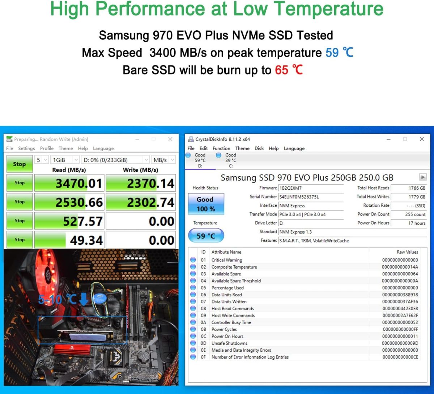The width and height of the screenshot is (434, 394).
Task: Go to next disk with the arrow button
Action: click(423, 177)
